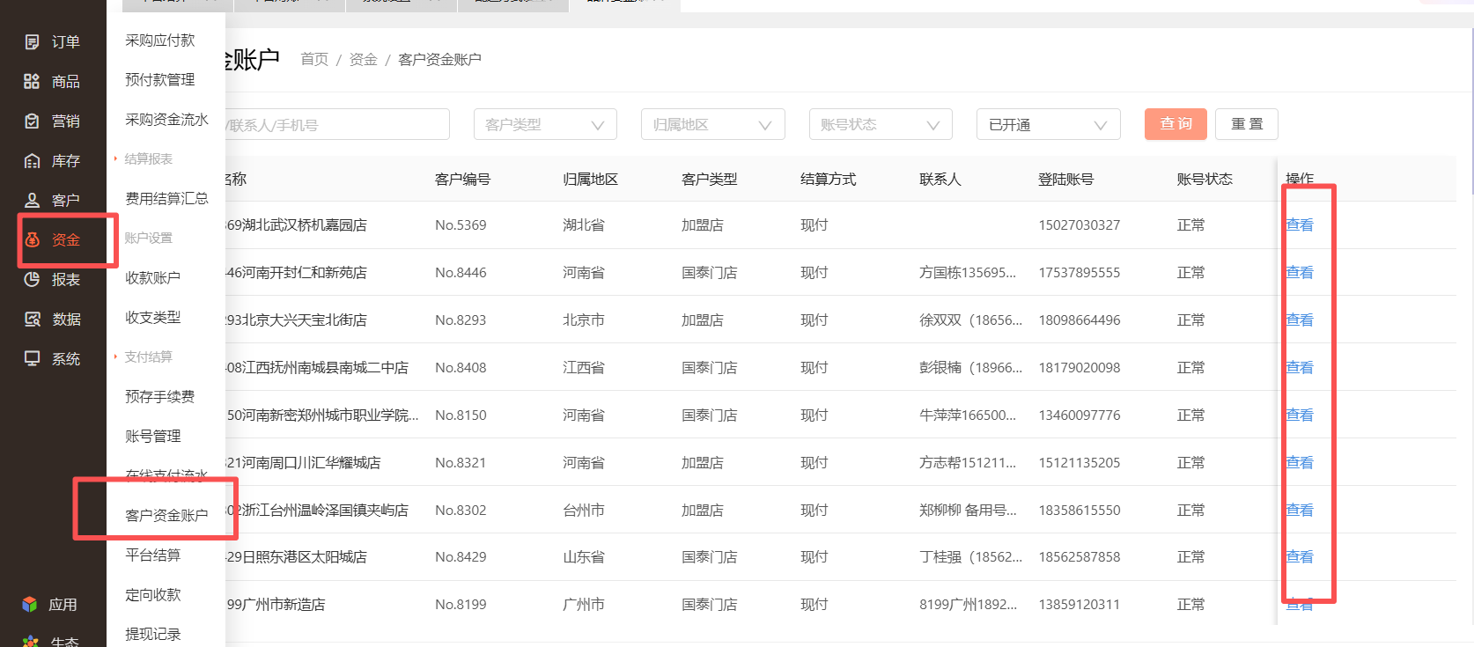The width and height of the screenshot is (1474, 647).
Task: Expand the 客户类型 dropdown filter
Action: [x=545, y=124]
